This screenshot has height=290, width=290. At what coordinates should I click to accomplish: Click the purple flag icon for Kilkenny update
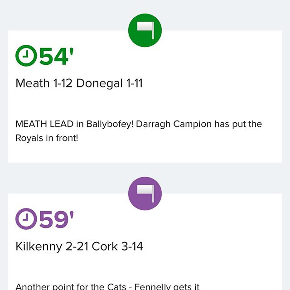click(145, 193)
